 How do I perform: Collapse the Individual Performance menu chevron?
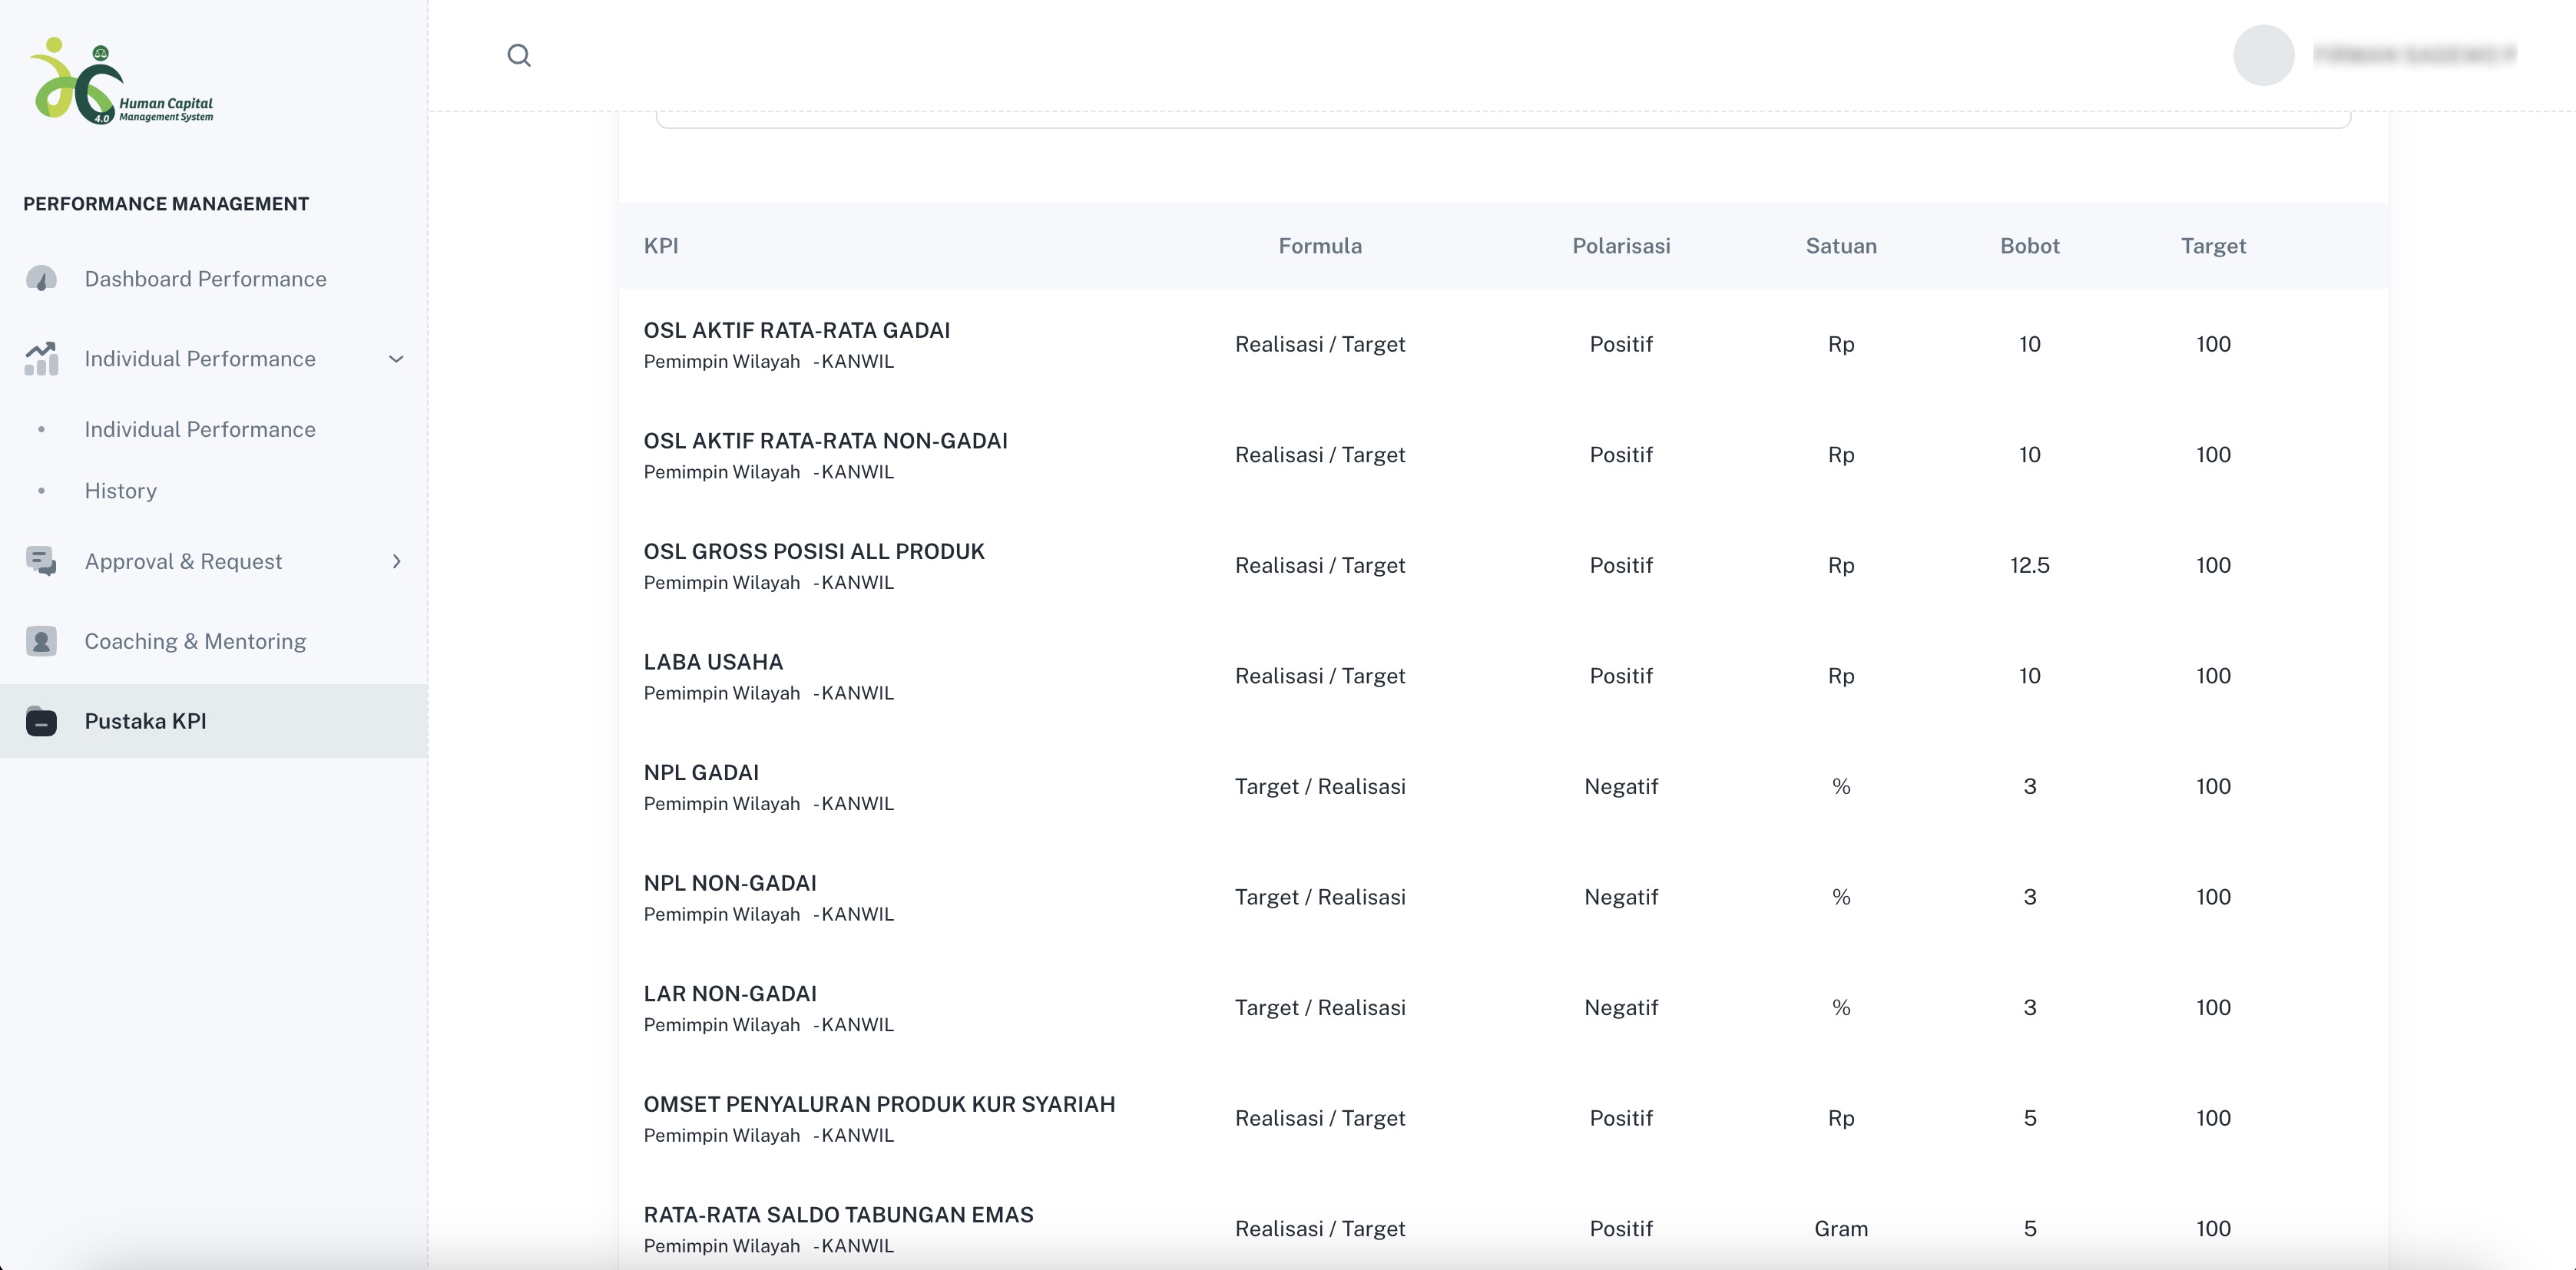pos(396,359)
